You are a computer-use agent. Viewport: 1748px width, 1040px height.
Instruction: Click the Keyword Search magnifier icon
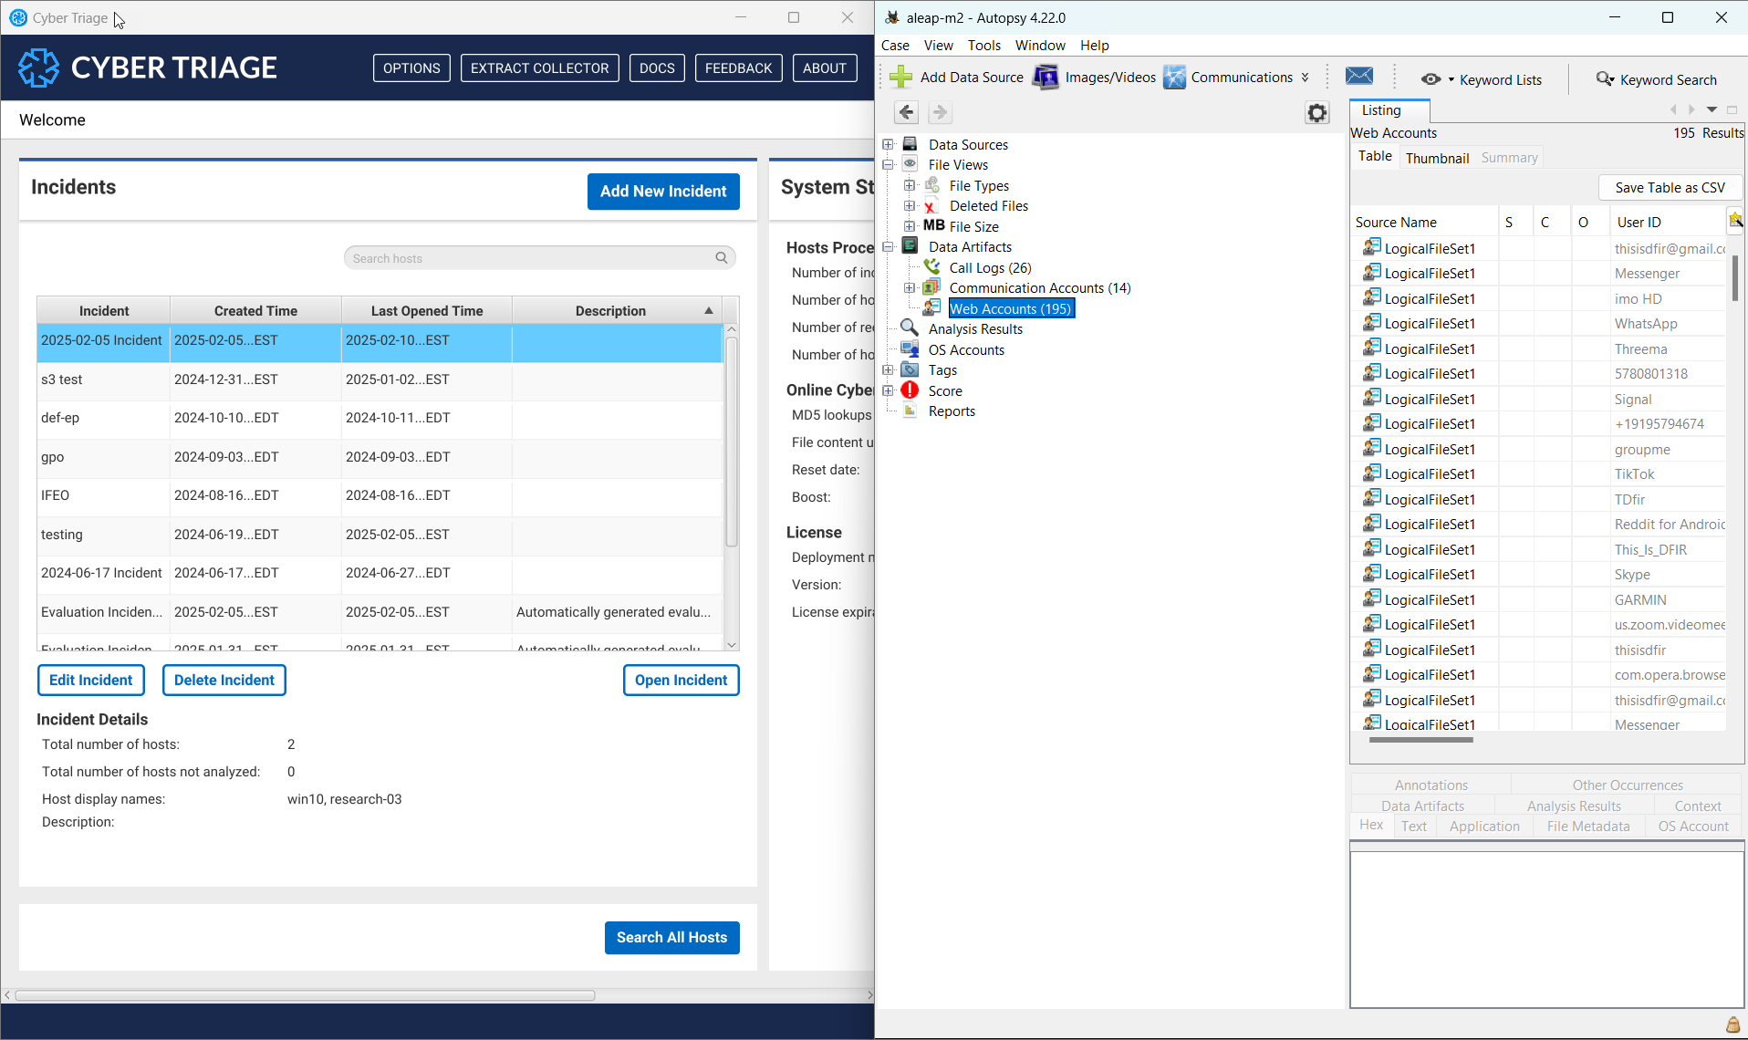pos(1605,79)
